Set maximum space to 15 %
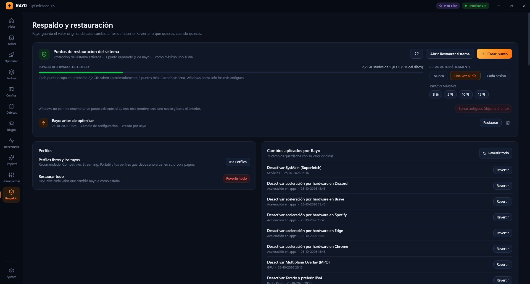 click(x=481, y=95)
